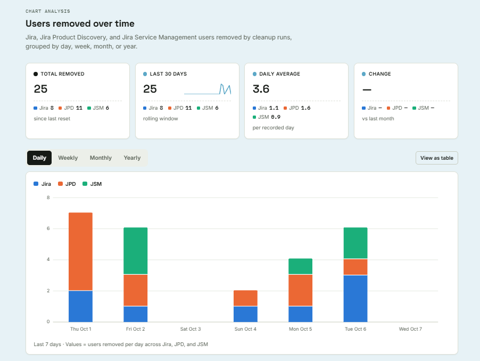The height and width of the screenshot is (361, 480).
Task: Click the 'TOTAL REMOVED' card label
Action: pos(62,74)
